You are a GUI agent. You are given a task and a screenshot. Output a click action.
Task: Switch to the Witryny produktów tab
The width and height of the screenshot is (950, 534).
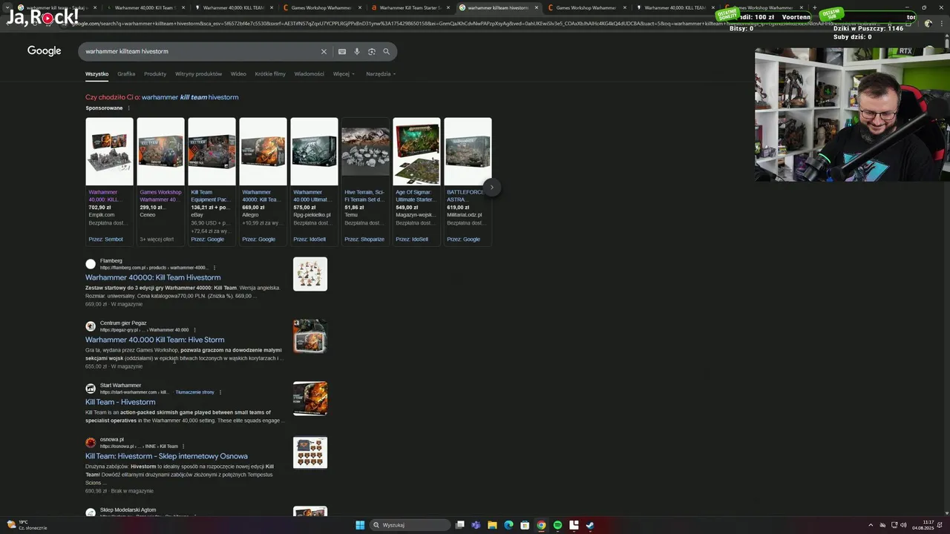[x=198, y=74]
